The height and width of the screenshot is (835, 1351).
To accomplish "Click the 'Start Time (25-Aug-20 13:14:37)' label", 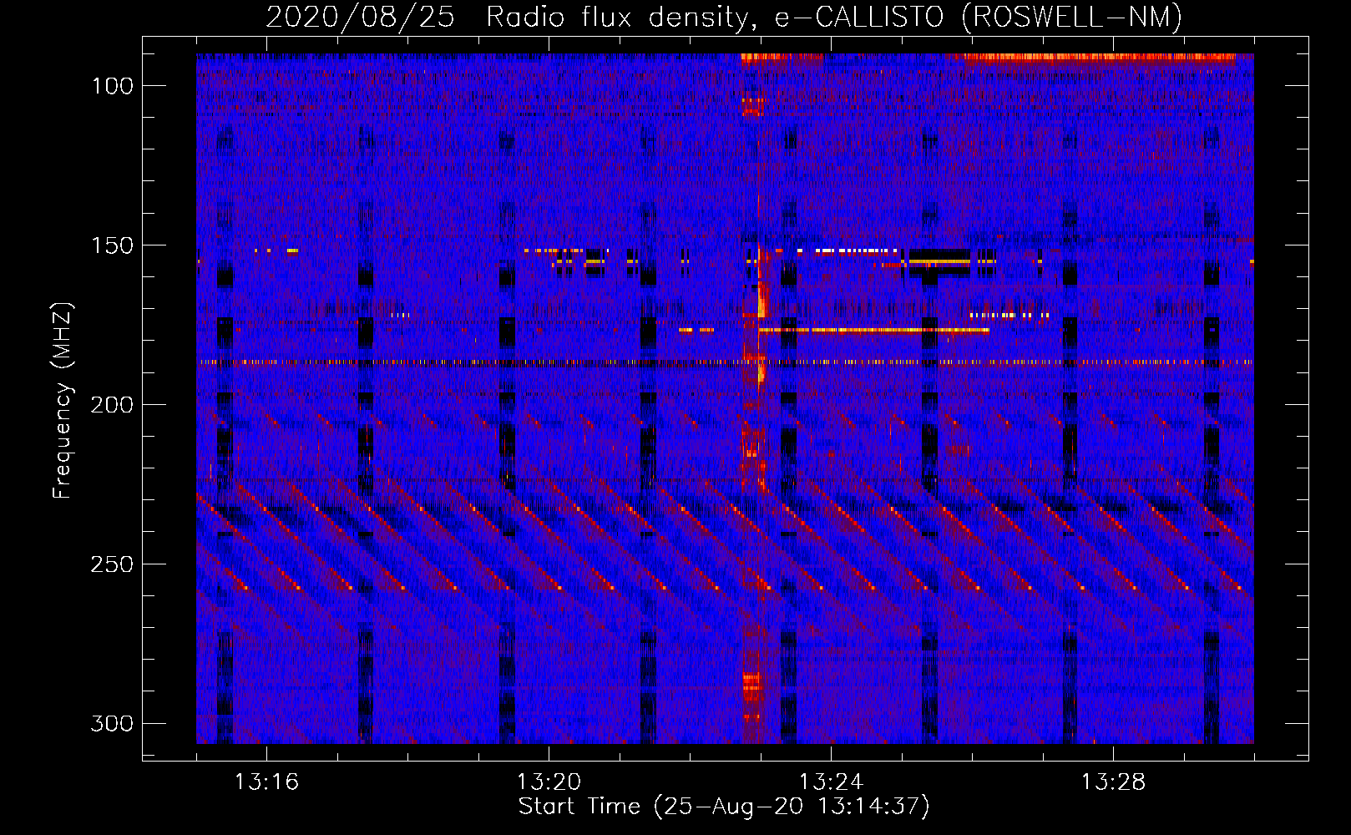I will tap(724, 807).
